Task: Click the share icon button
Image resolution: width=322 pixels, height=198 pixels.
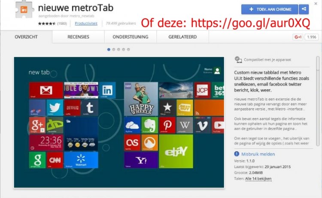Action: click(304, 9)
